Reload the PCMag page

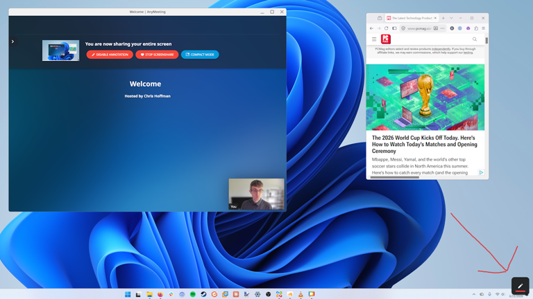click(386, 28)
